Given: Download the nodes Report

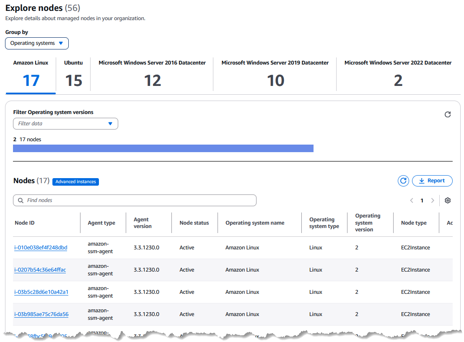Looking at the screenshot, I should pyautogui.click(x=432, y=181).
